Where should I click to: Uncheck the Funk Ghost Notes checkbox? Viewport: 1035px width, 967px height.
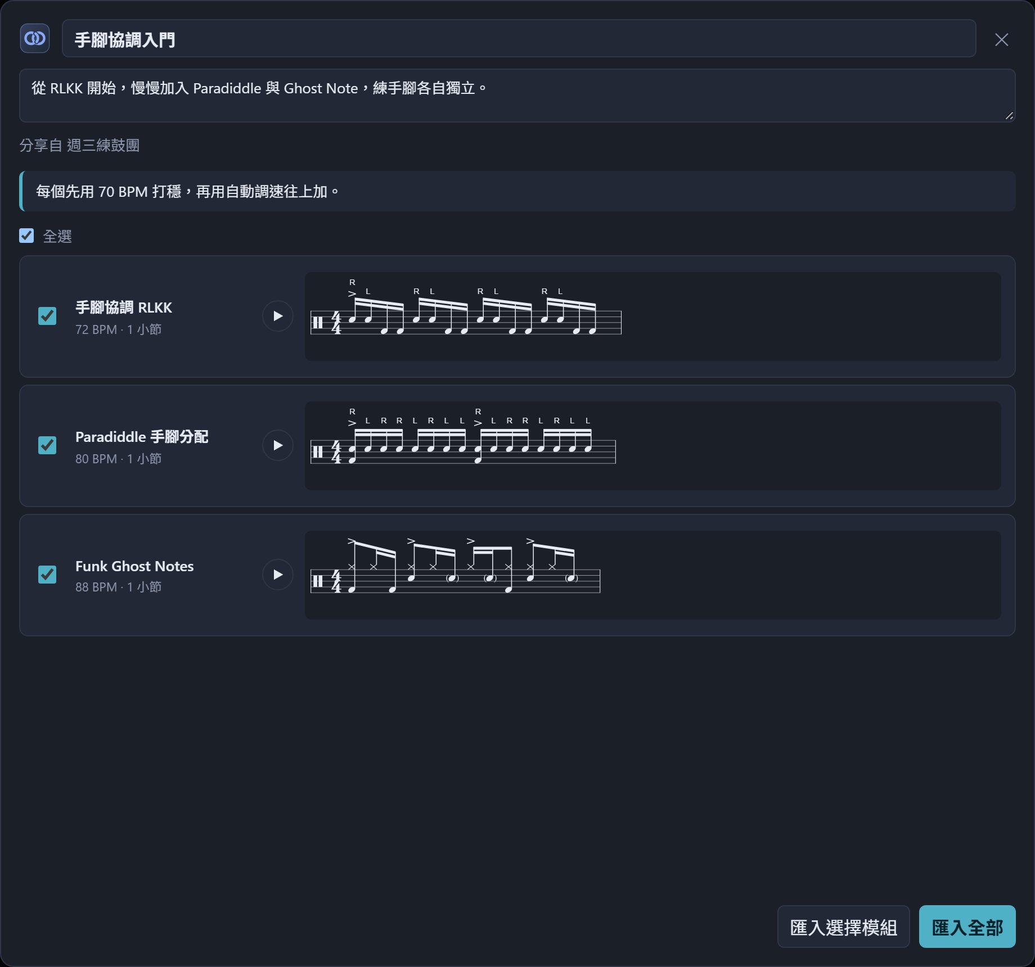[x=47, y=575]
